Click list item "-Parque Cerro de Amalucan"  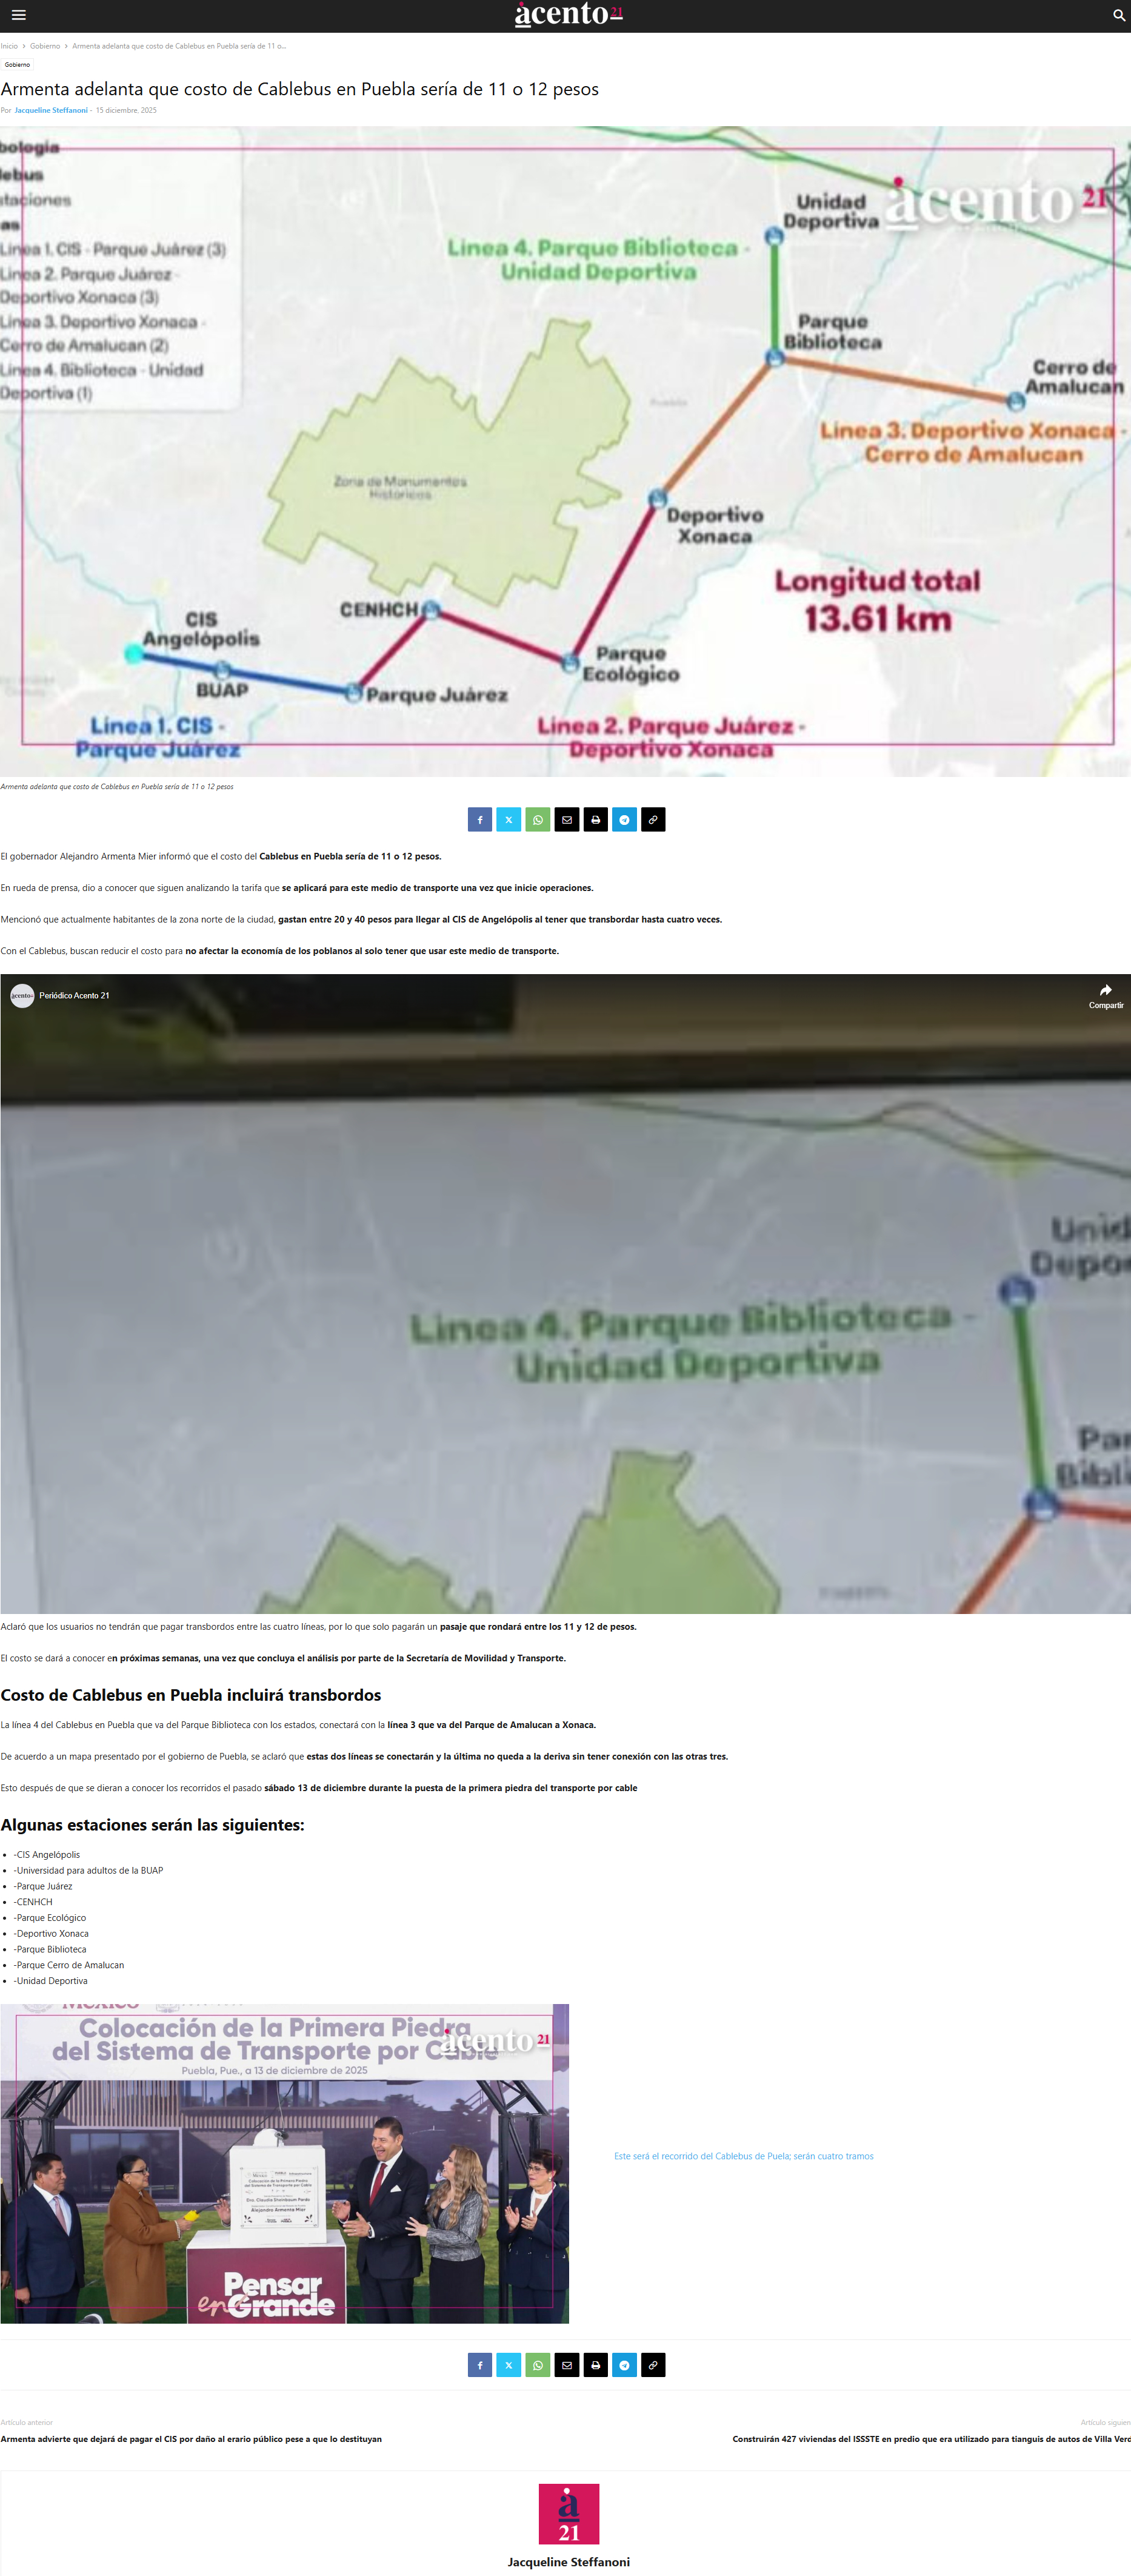coord(69,1965)
